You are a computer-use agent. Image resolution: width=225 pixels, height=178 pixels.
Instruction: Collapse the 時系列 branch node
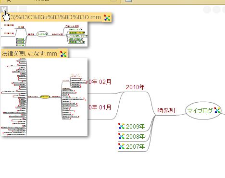(166, 110)
